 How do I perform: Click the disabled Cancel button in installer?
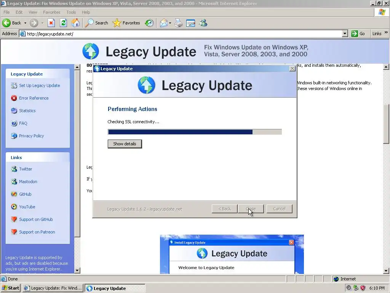tap(279, 209)
